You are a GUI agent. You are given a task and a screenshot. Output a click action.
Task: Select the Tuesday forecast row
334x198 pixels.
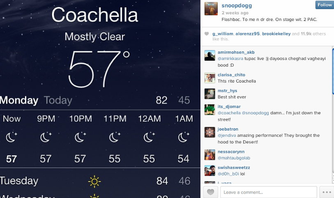[x=100, y=181]
